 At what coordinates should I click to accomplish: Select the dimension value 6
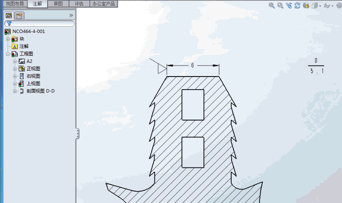pos(192,65)
